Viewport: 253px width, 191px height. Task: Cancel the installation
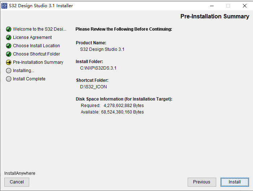(17, 182)
